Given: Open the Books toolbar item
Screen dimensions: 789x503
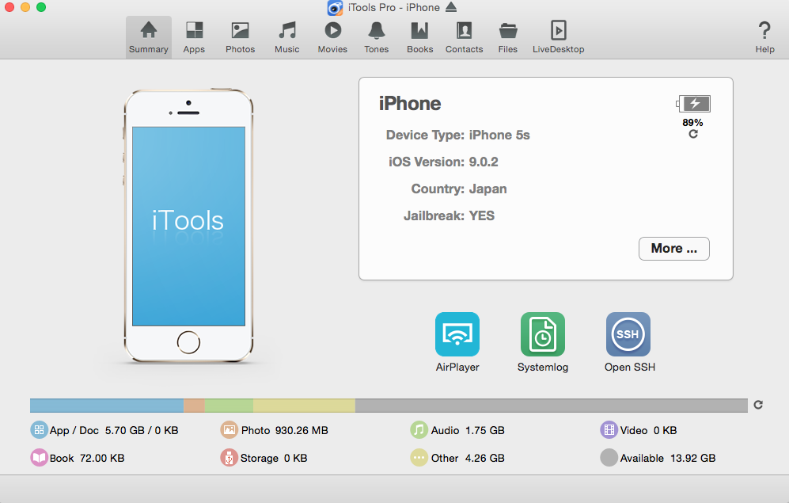Looking at the screenshot, I should (419, 37).
